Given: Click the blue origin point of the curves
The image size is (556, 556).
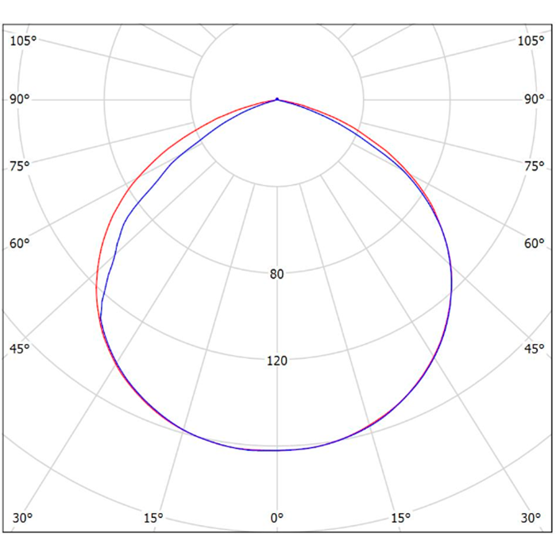Looking at the screenshot, I should 277,99.
